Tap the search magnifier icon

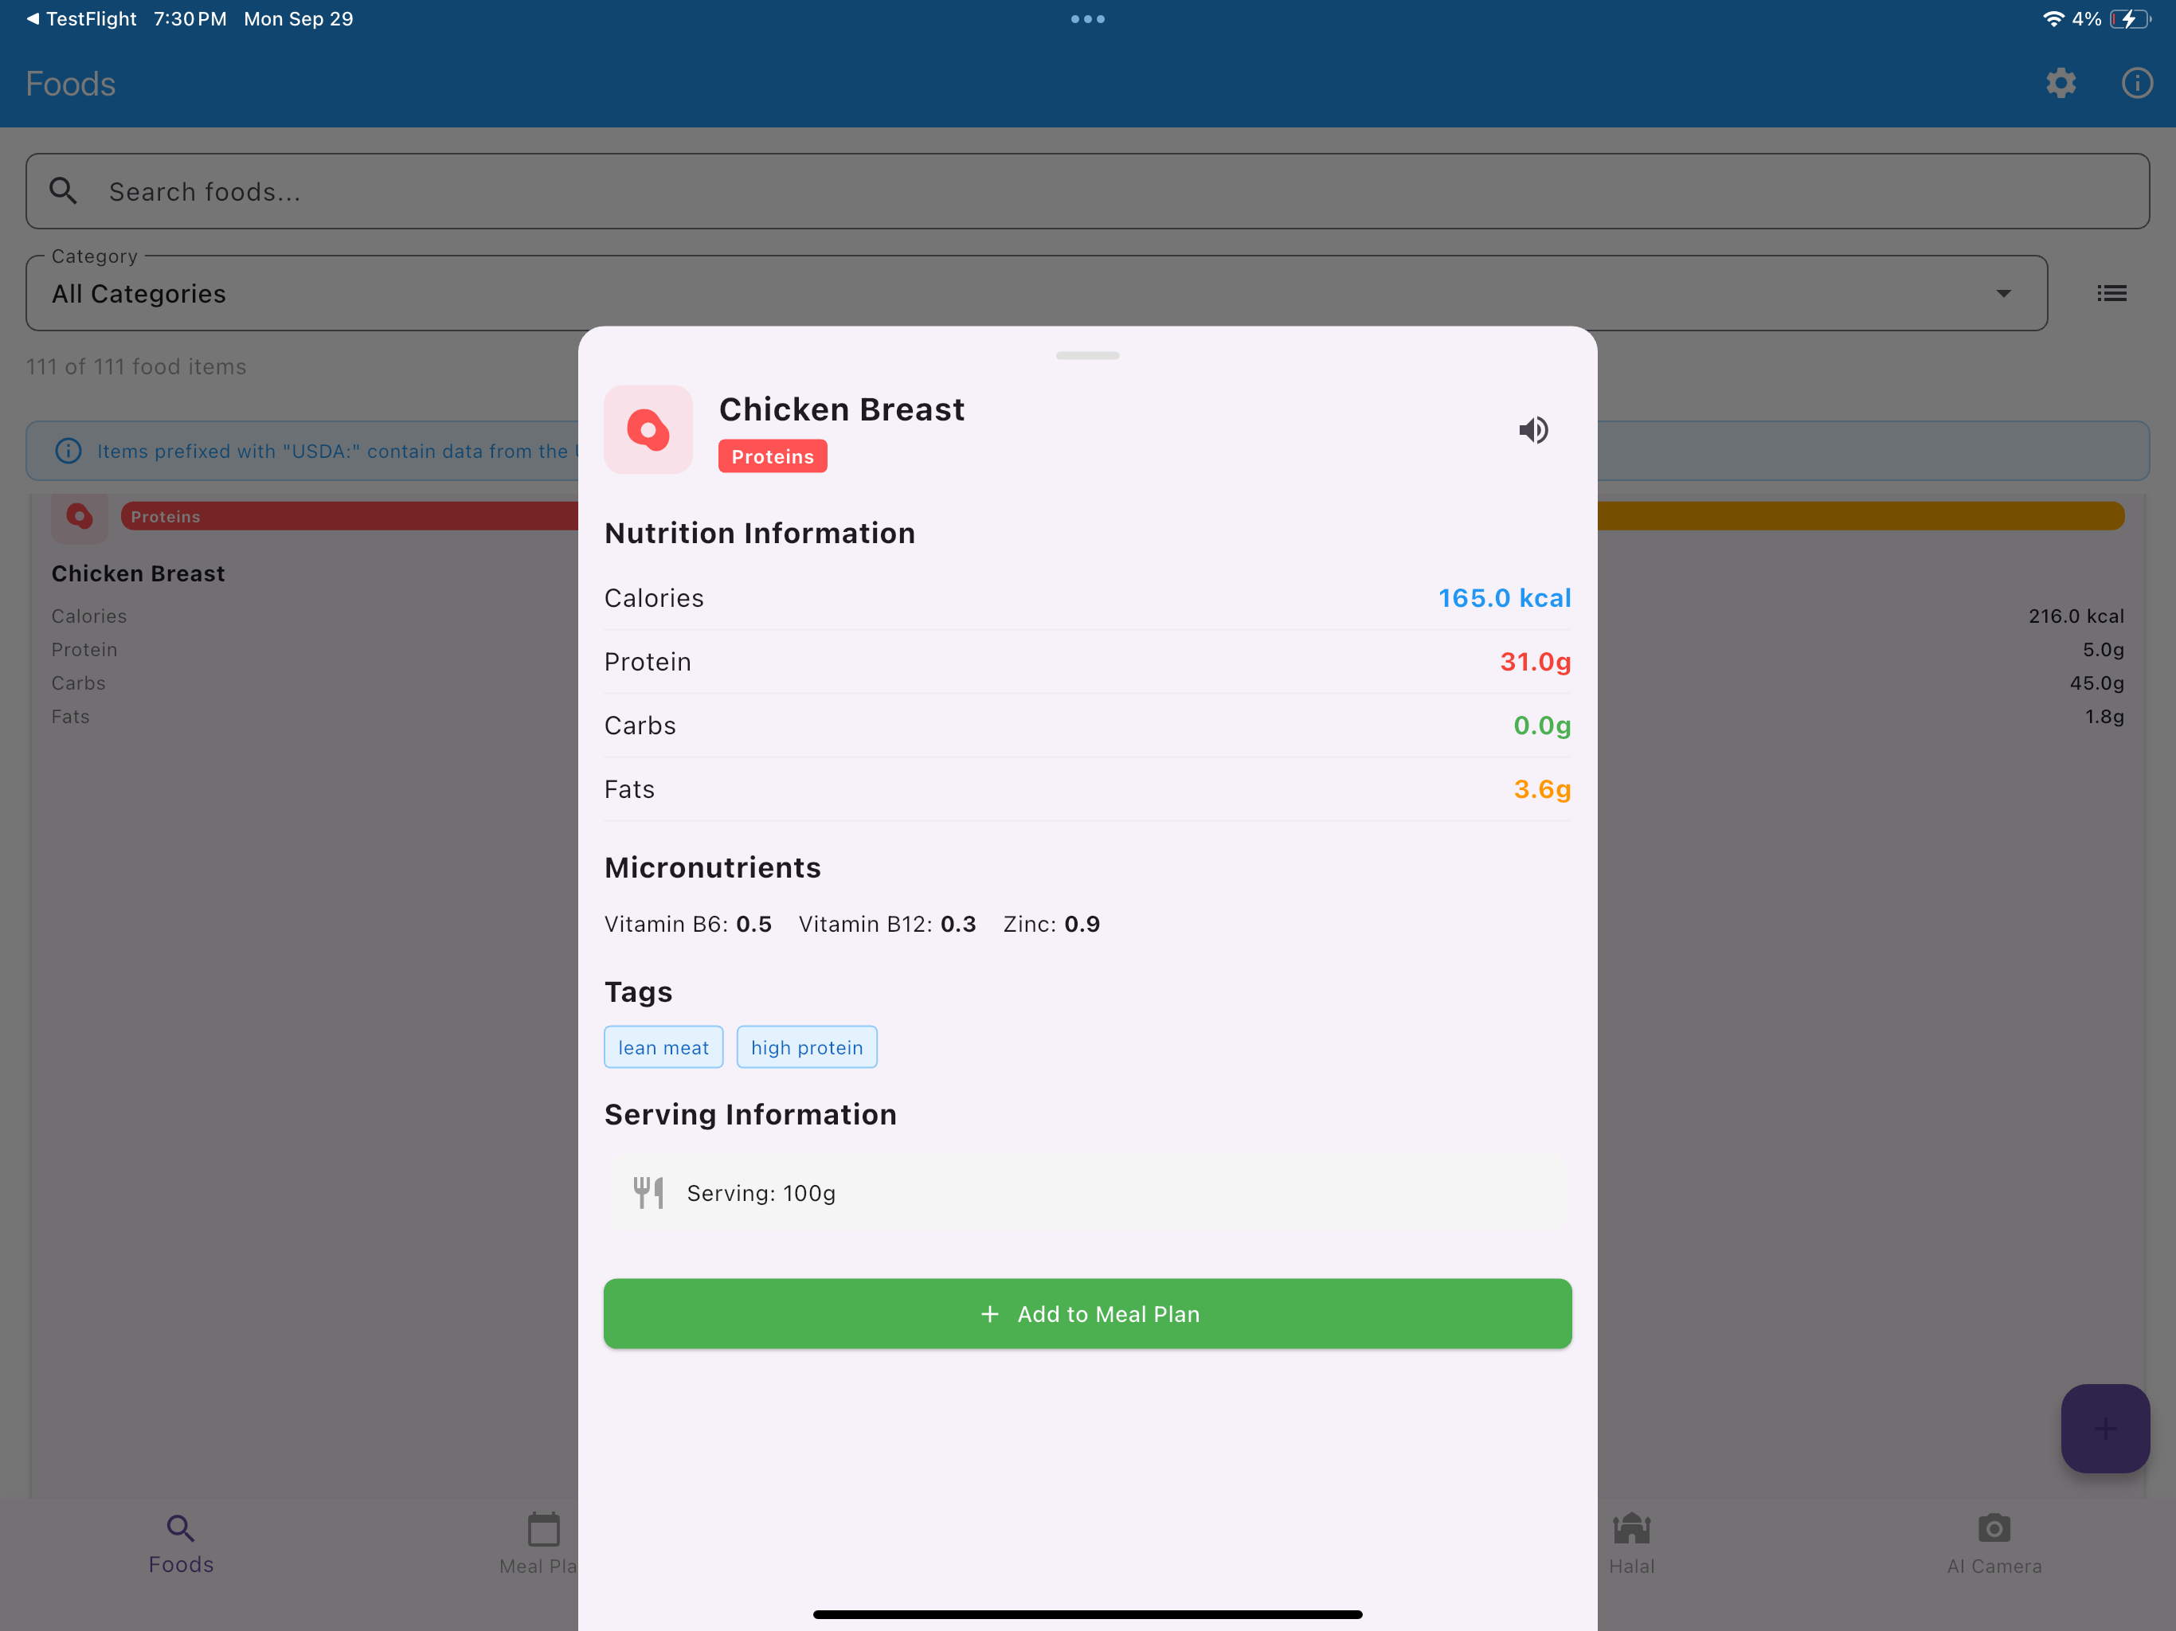tap(63, 191)
